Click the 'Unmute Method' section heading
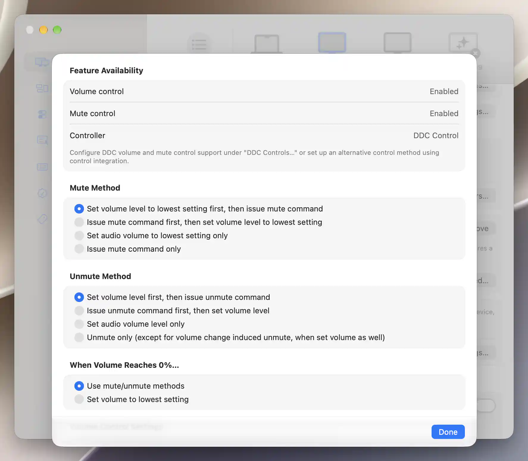The image size is (528, 461). click(100, 276)
